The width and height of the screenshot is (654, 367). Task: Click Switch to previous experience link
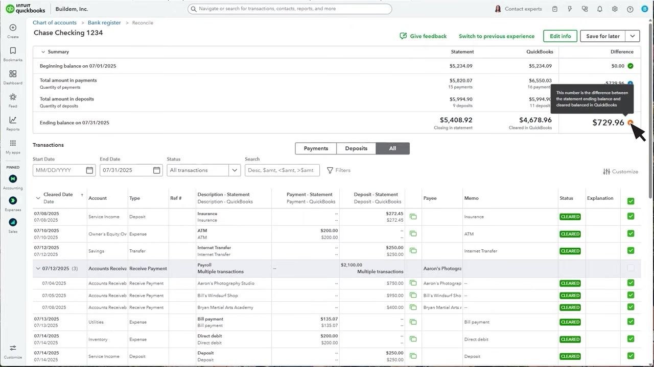tap(497, 36)
